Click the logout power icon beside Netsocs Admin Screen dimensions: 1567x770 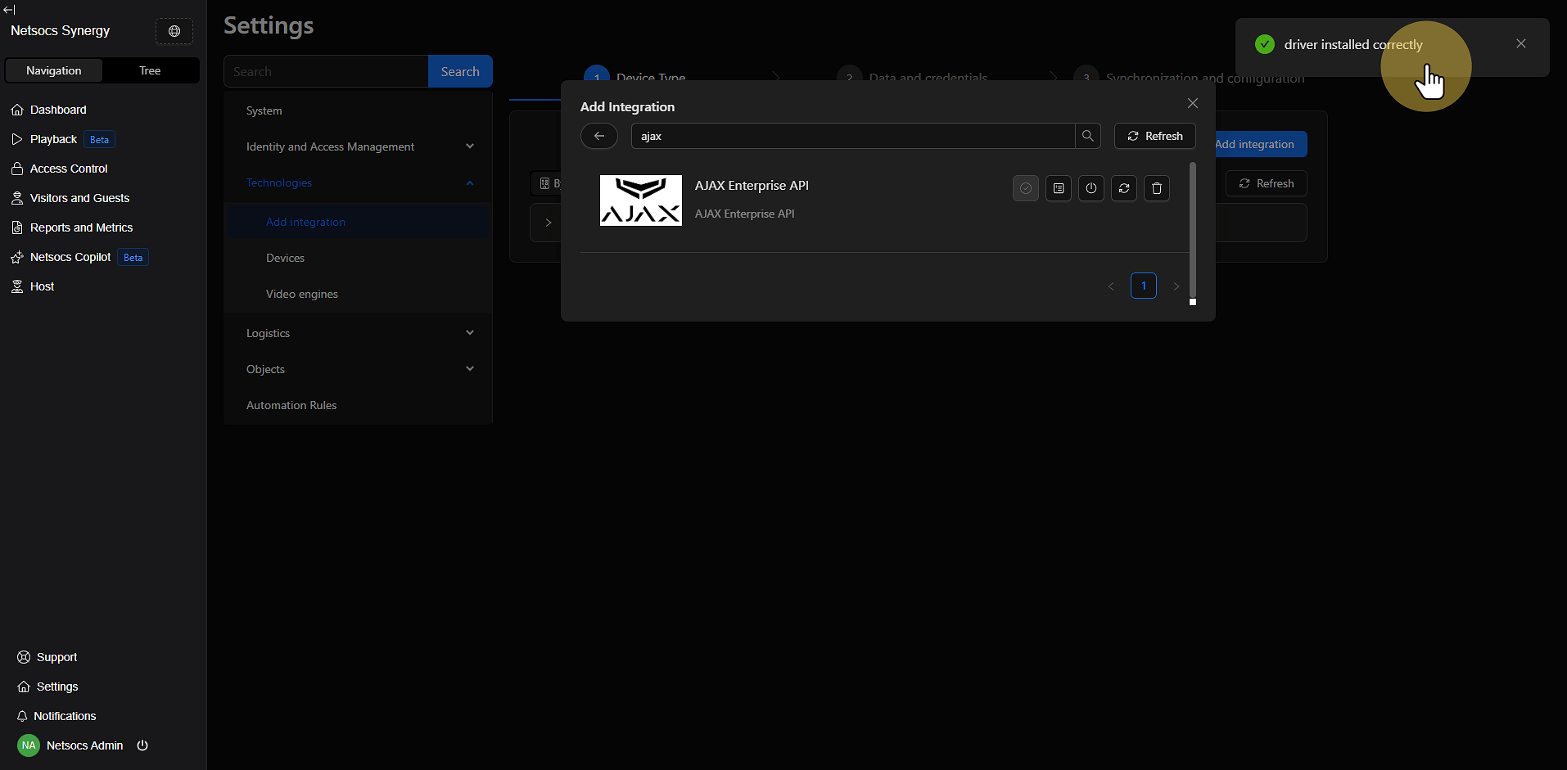tap(142, 745)
